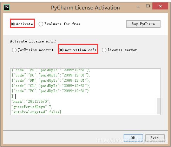
Task: Click the code "CL" paidUpTo line
Action: click(51, 86)
